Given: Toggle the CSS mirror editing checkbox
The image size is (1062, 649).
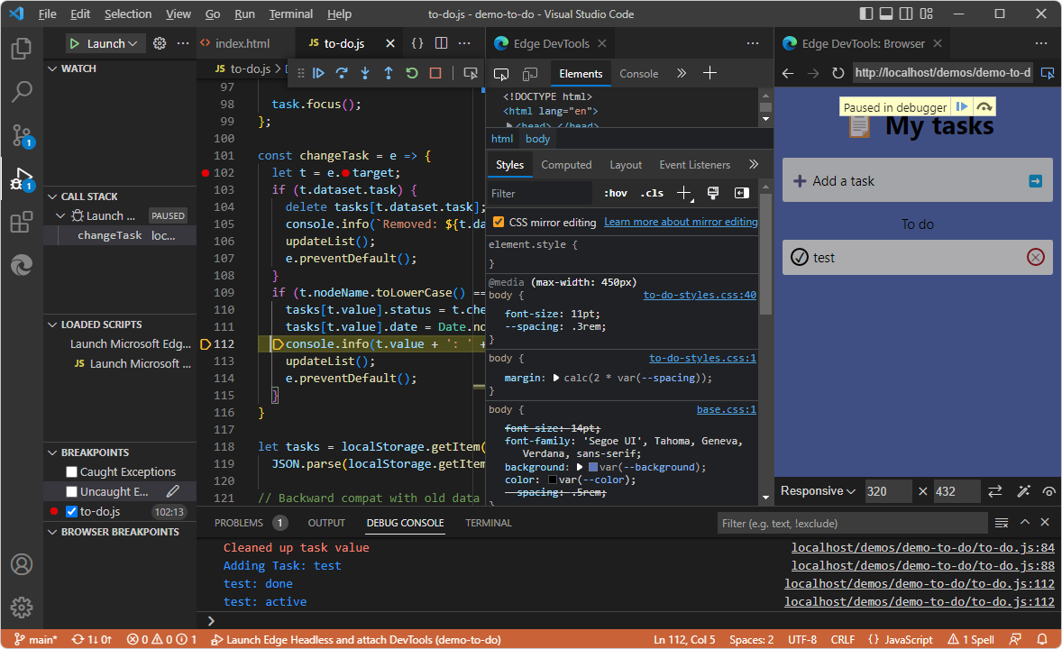Looking at the screenshot, I should coord(499,220).
